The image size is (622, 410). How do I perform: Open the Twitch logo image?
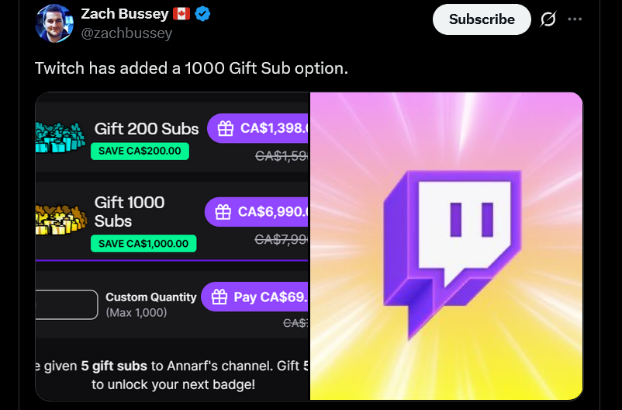pos(446,246)
